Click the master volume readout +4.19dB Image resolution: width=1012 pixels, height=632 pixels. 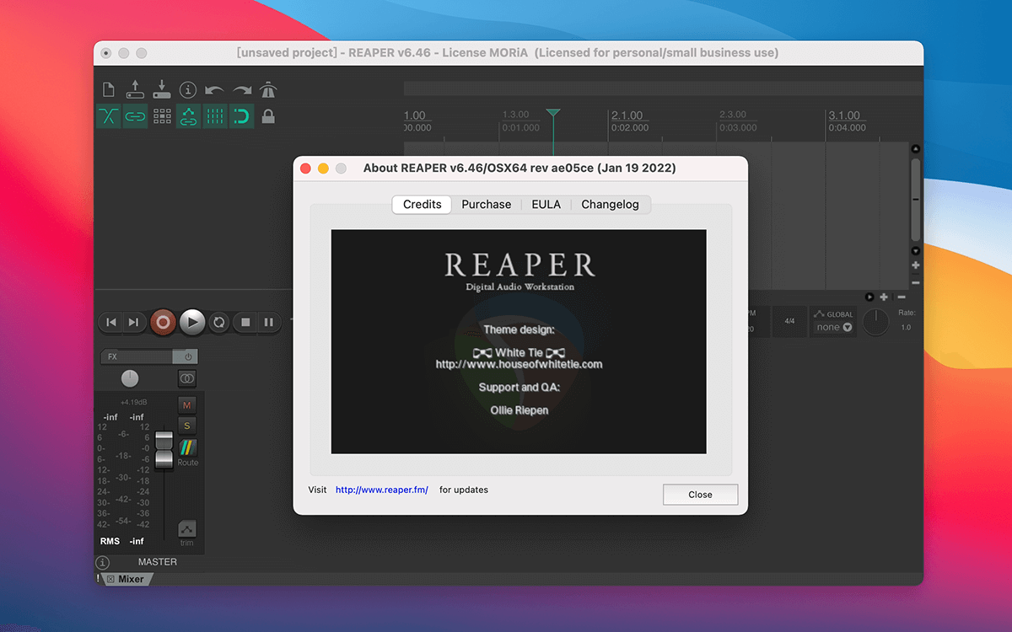[133, 402]
